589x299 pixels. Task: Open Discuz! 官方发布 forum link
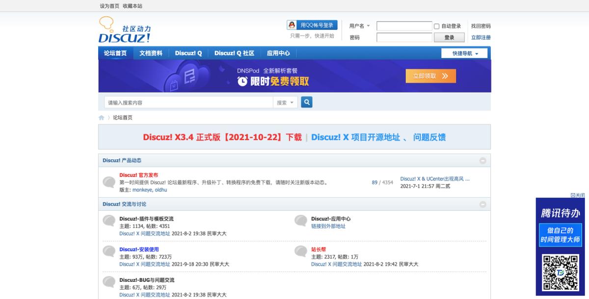[139, 175]
